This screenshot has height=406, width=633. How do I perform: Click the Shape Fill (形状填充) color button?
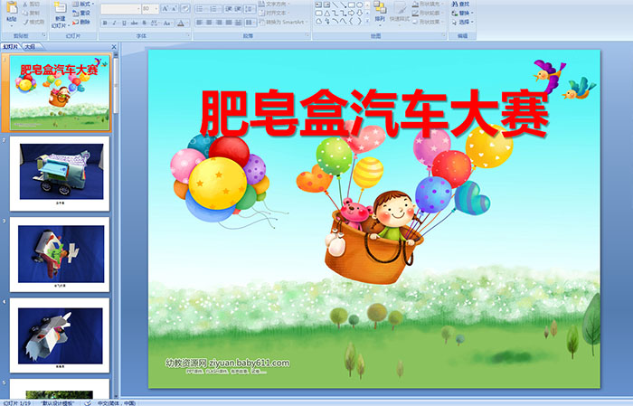[x=427, y=4]
